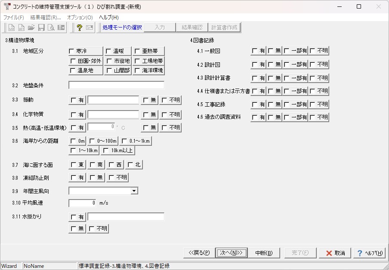Screen dimensions: 389x270
Task: Switch to the 入力 mode tab
Action: 160,28
